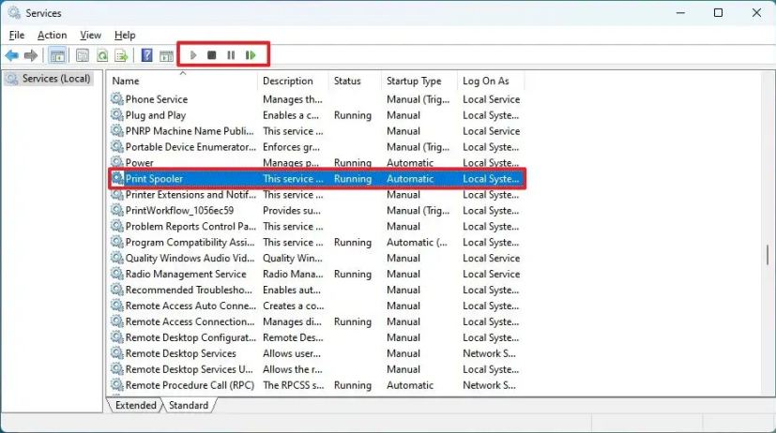This screenshot has width=776, height=433.
Task: Click 'The RPCSS s...' description cell
Action: pyautogui.click(x=293, y=385)
